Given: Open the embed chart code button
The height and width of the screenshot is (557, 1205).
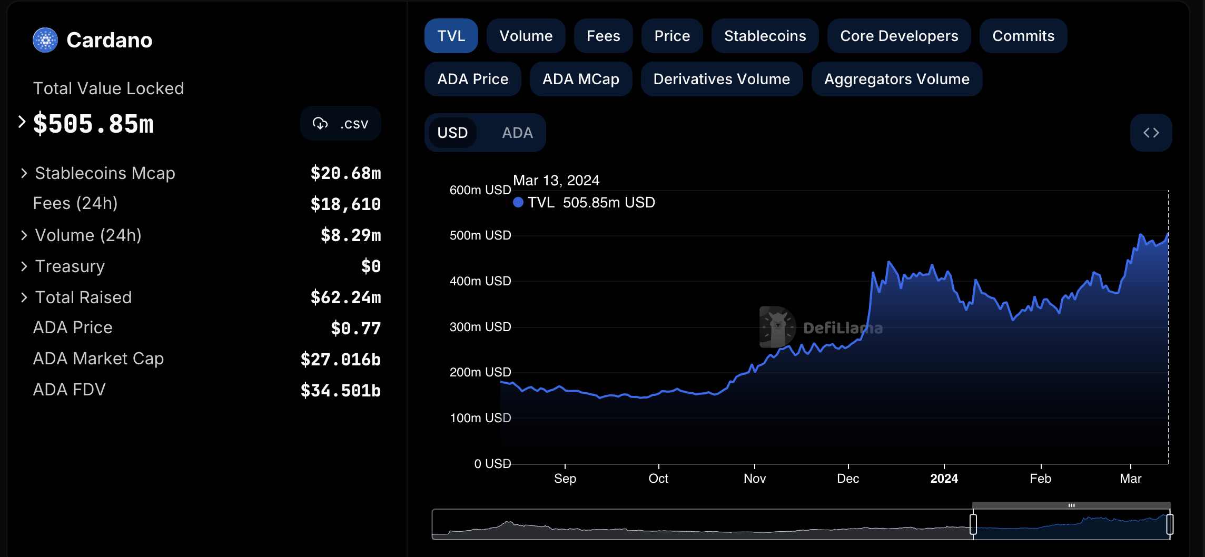Looking at the screenshot, I should (x=1151, y=133).
